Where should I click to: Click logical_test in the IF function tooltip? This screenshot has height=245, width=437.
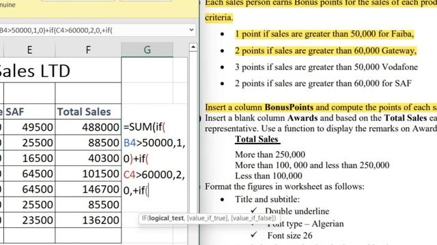tap(166, 218)
